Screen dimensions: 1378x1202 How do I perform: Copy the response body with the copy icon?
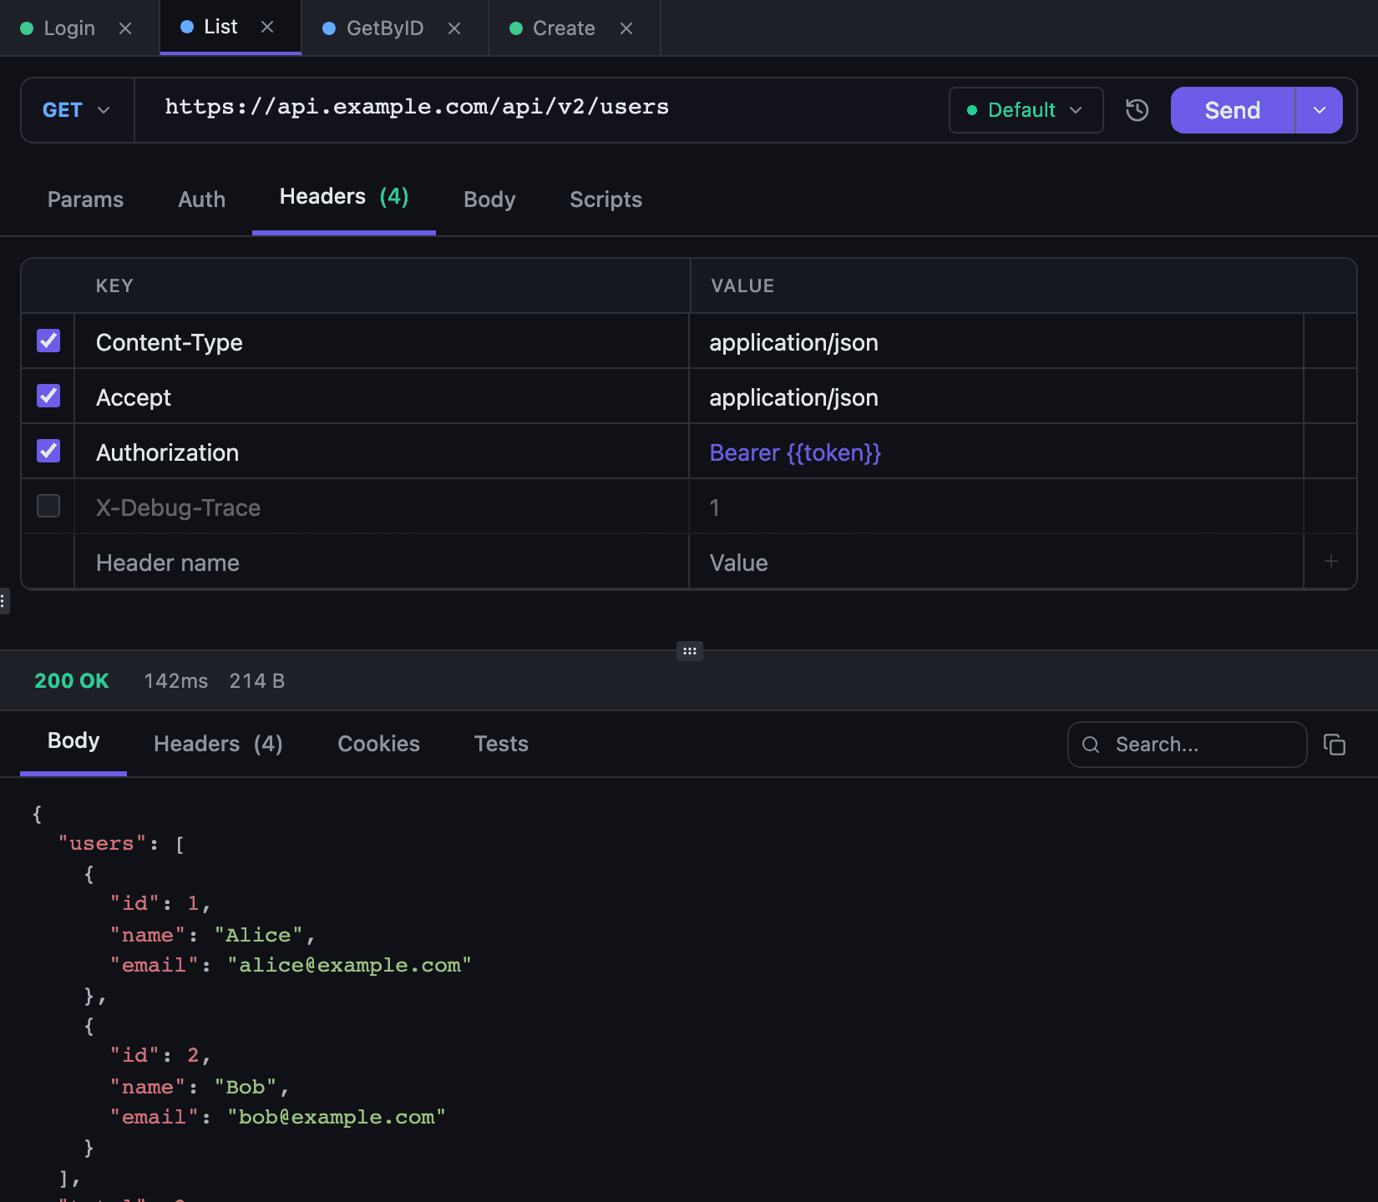(1335, 745)
